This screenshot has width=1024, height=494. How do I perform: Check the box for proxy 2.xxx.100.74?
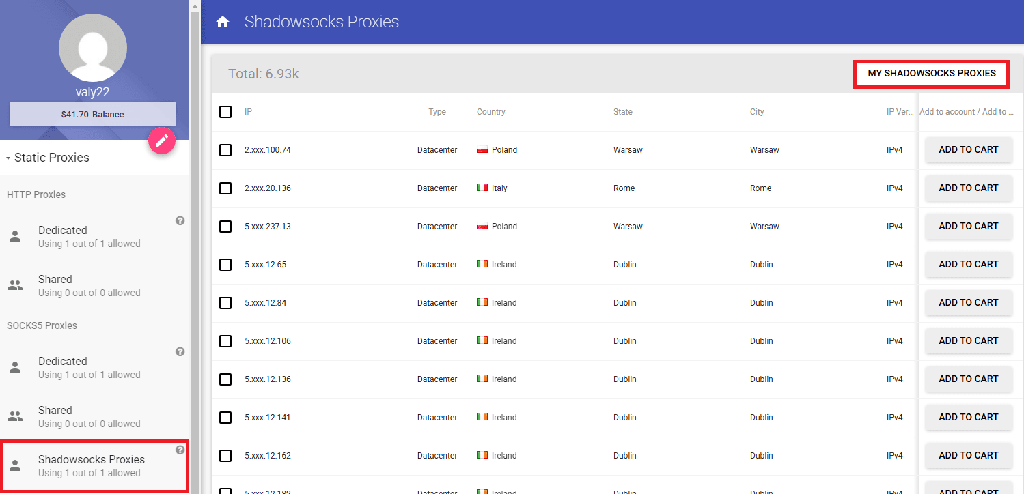click(x=225, y=150)
